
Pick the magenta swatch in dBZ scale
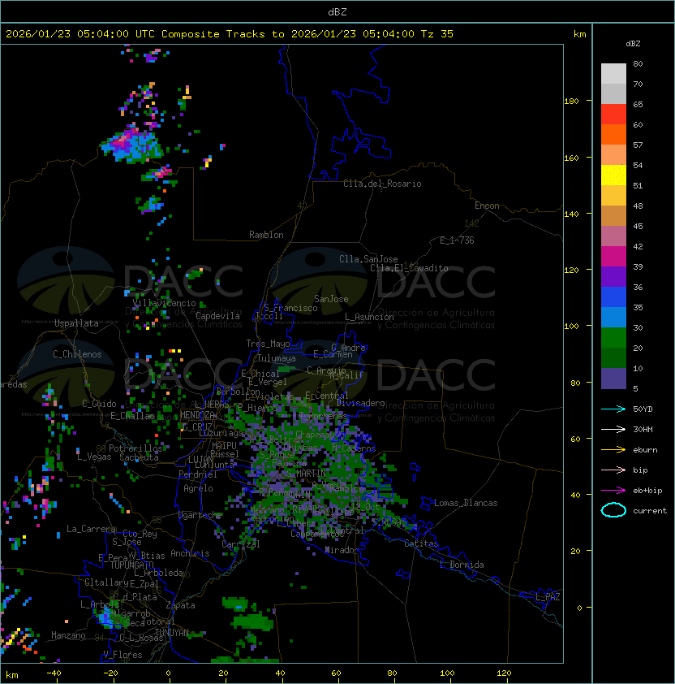tap(613, 257)
